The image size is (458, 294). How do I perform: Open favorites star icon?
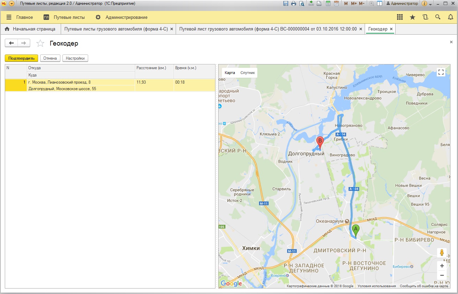tap(412, 17)
